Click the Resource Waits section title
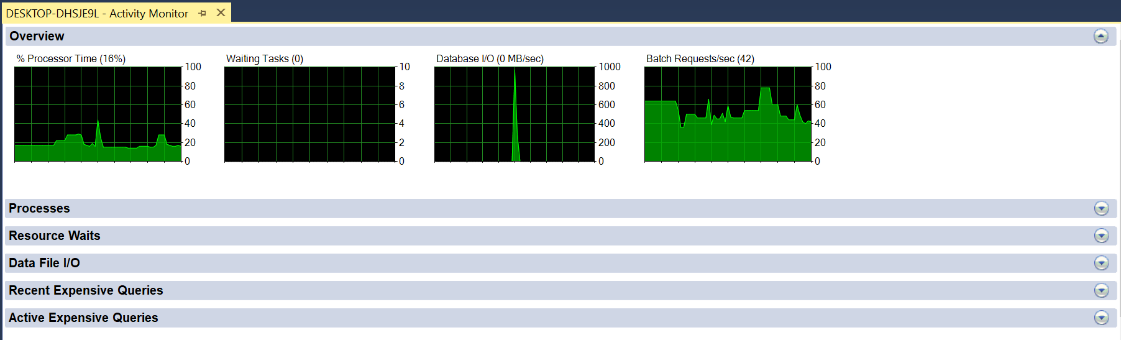The width and height of the screenshot is (1121, 340). pos(55,236)
